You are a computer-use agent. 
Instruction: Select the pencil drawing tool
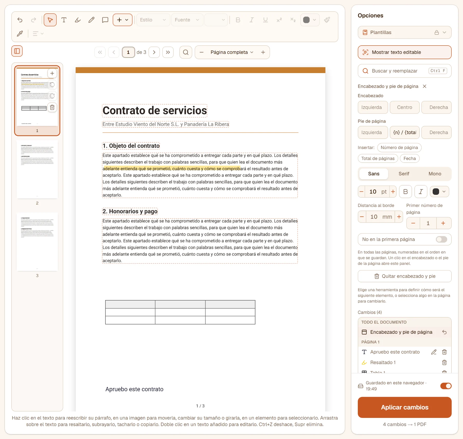coord(91,20)
